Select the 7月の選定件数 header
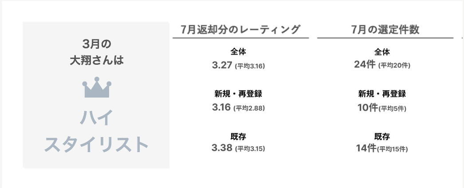 385,30
